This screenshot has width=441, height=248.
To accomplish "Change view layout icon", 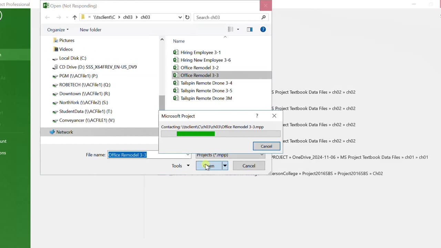I will point(230,30).
